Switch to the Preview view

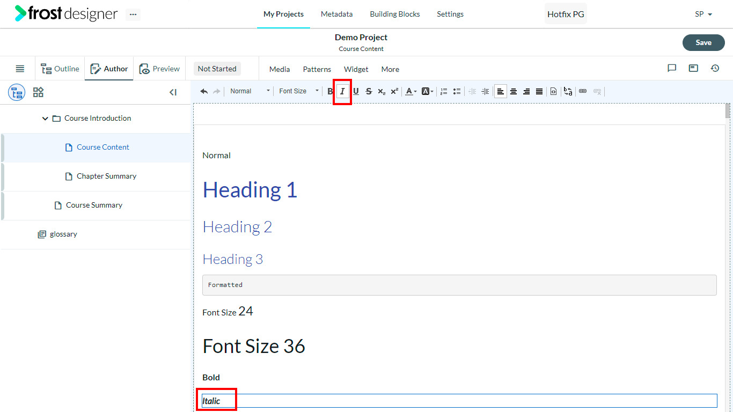159,69
